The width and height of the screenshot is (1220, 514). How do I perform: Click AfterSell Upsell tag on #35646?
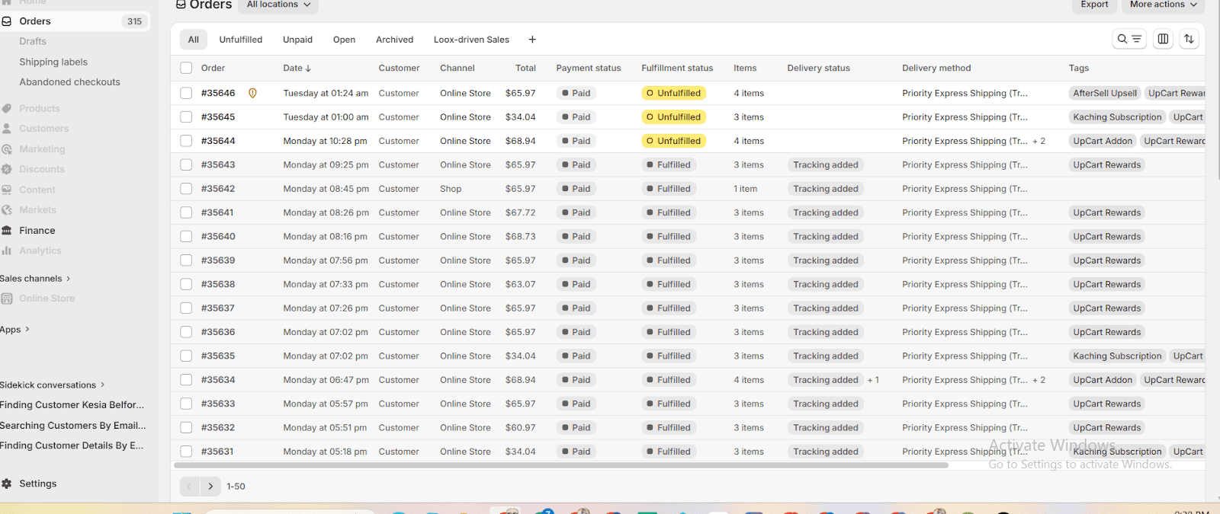(1105, 93)
